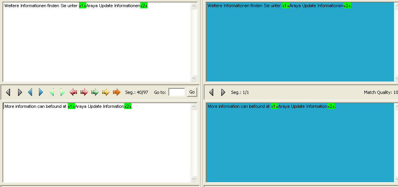Screen dimensions: 398x187
Task: Click the light green right triangle icon
Action: coord(62,92)
